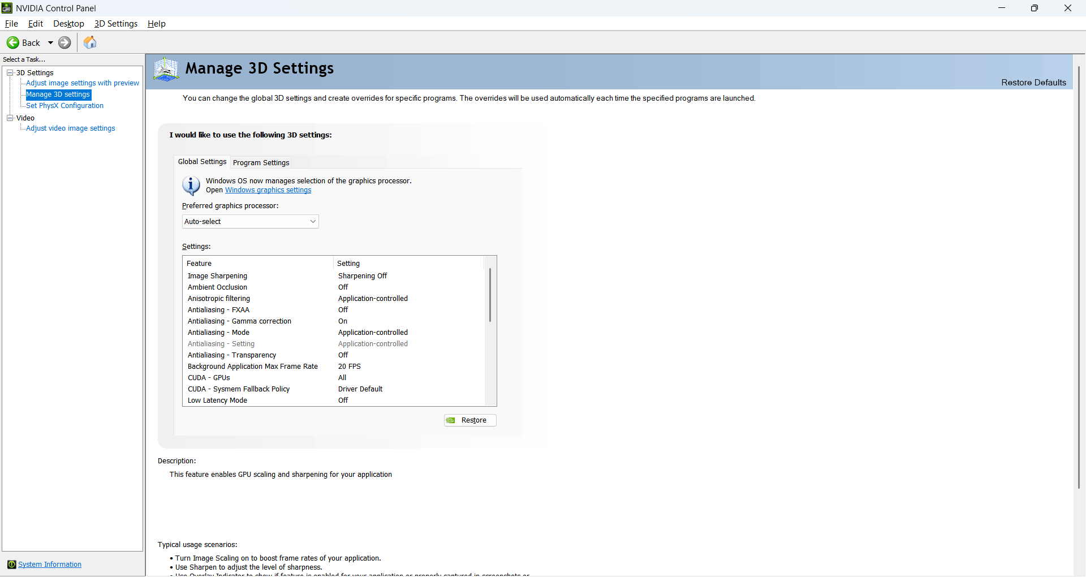Open the 3D Settings menu
Viewport: 1086px width, 577px height.
(x=116, y=24)
